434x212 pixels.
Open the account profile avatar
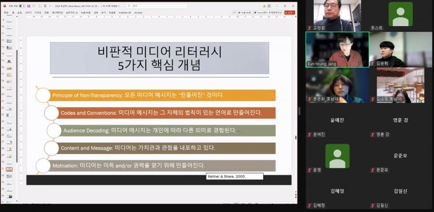pos(269,6)
